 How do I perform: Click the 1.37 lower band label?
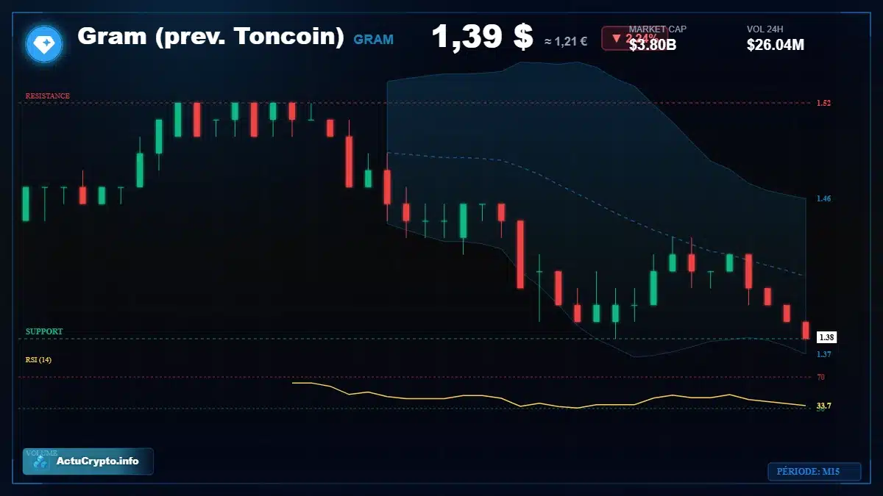[x=823, y=354]
